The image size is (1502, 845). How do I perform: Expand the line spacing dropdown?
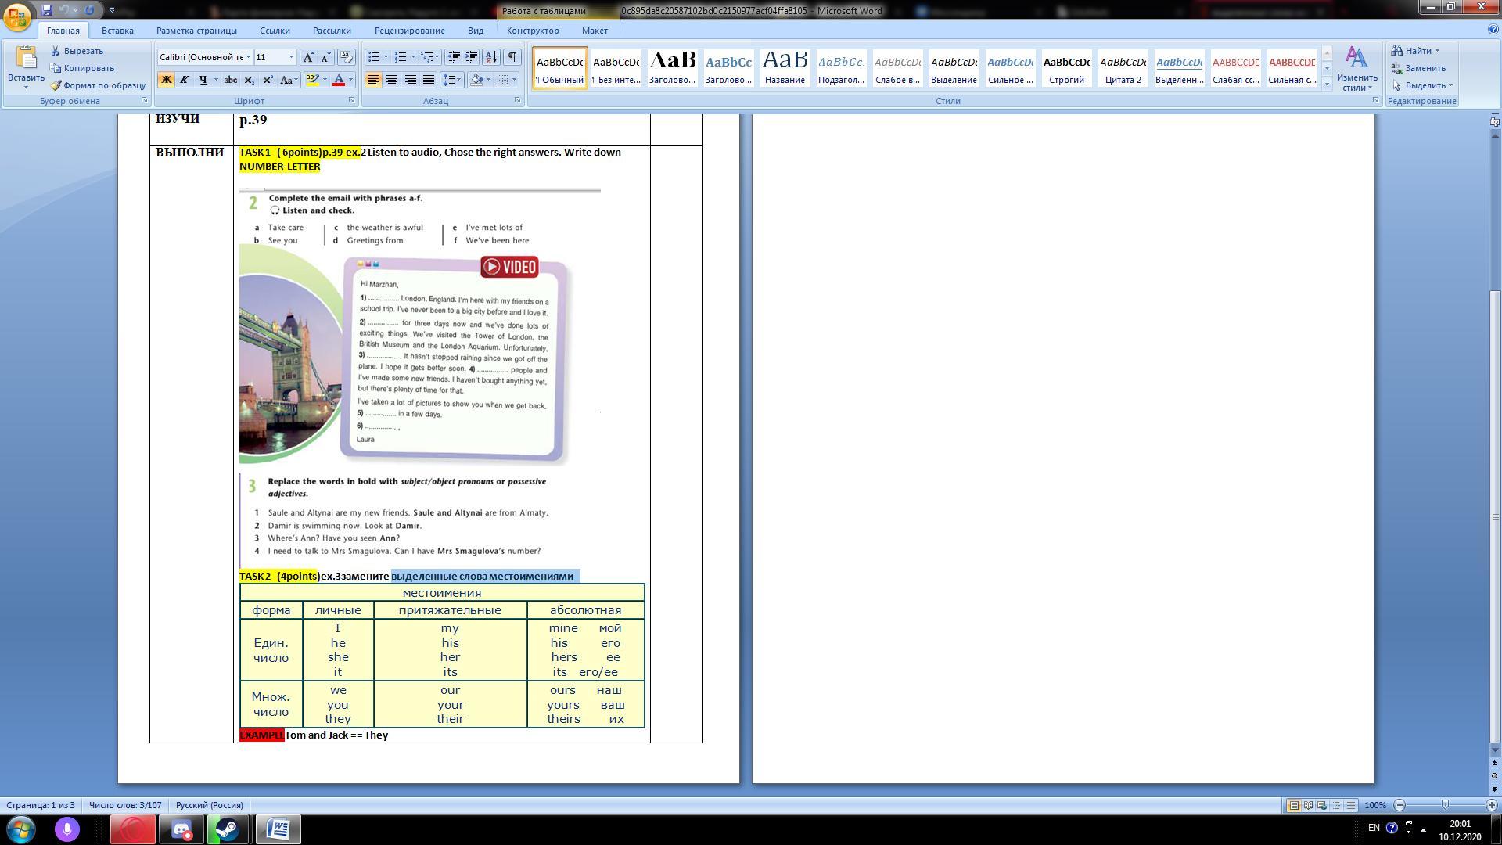point(460,80)
